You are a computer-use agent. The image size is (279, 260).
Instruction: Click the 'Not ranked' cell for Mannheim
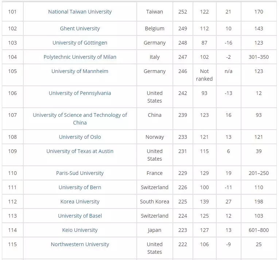[x=204, y=75]
